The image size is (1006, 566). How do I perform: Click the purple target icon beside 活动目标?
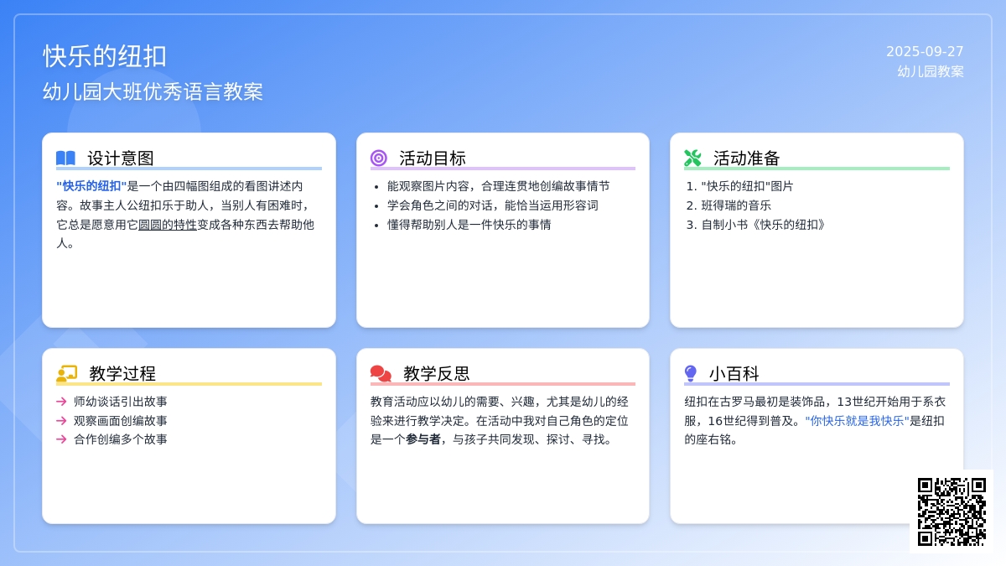pyautogui.click(x=379, y=158)
